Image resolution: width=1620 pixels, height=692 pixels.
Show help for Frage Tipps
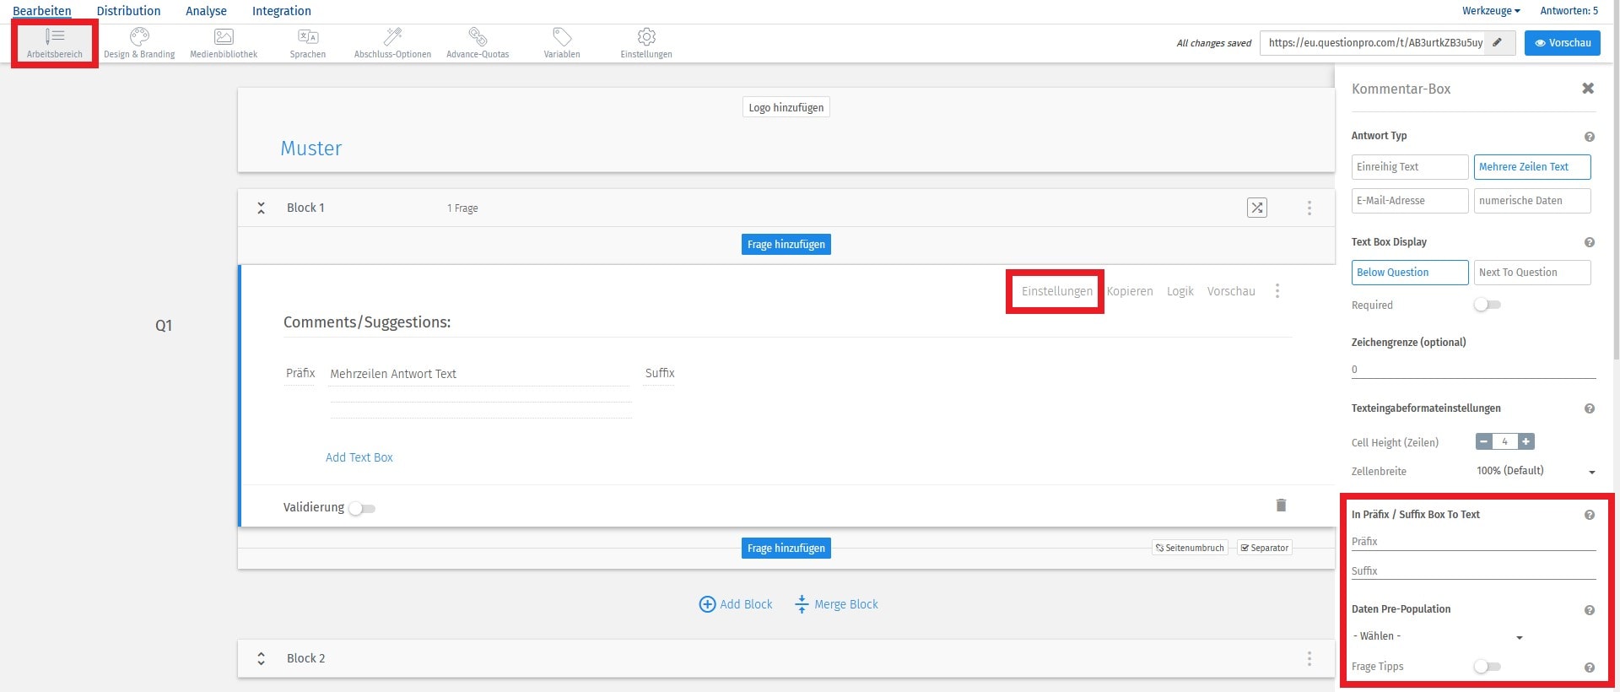(x=1590, y=668)
